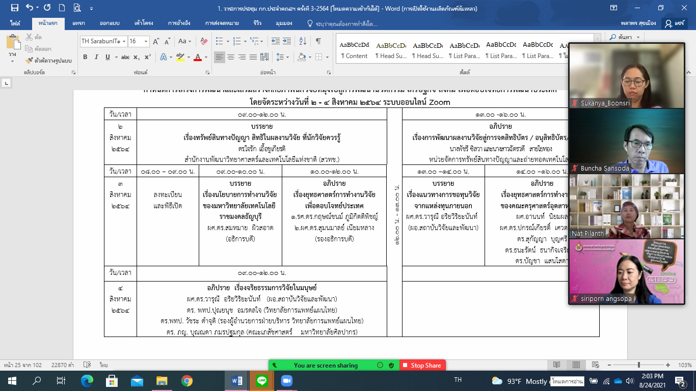Viewport: 696px width, 391px height.
Task: Open the Change Case Aa dropdown
Action: (x=183, y=41)
